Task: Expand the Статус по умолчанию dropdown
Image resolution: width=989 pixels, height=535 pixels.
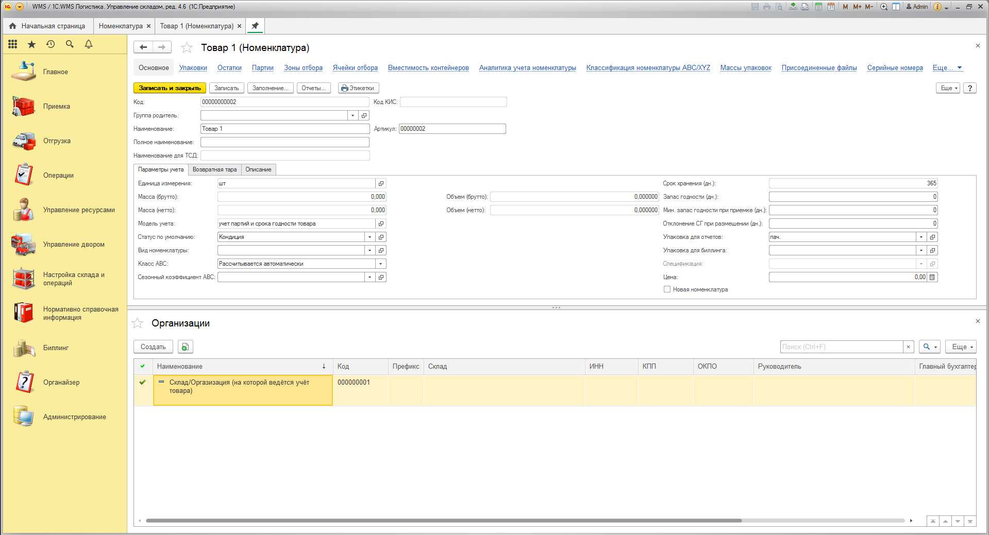Action: point(370,237)
